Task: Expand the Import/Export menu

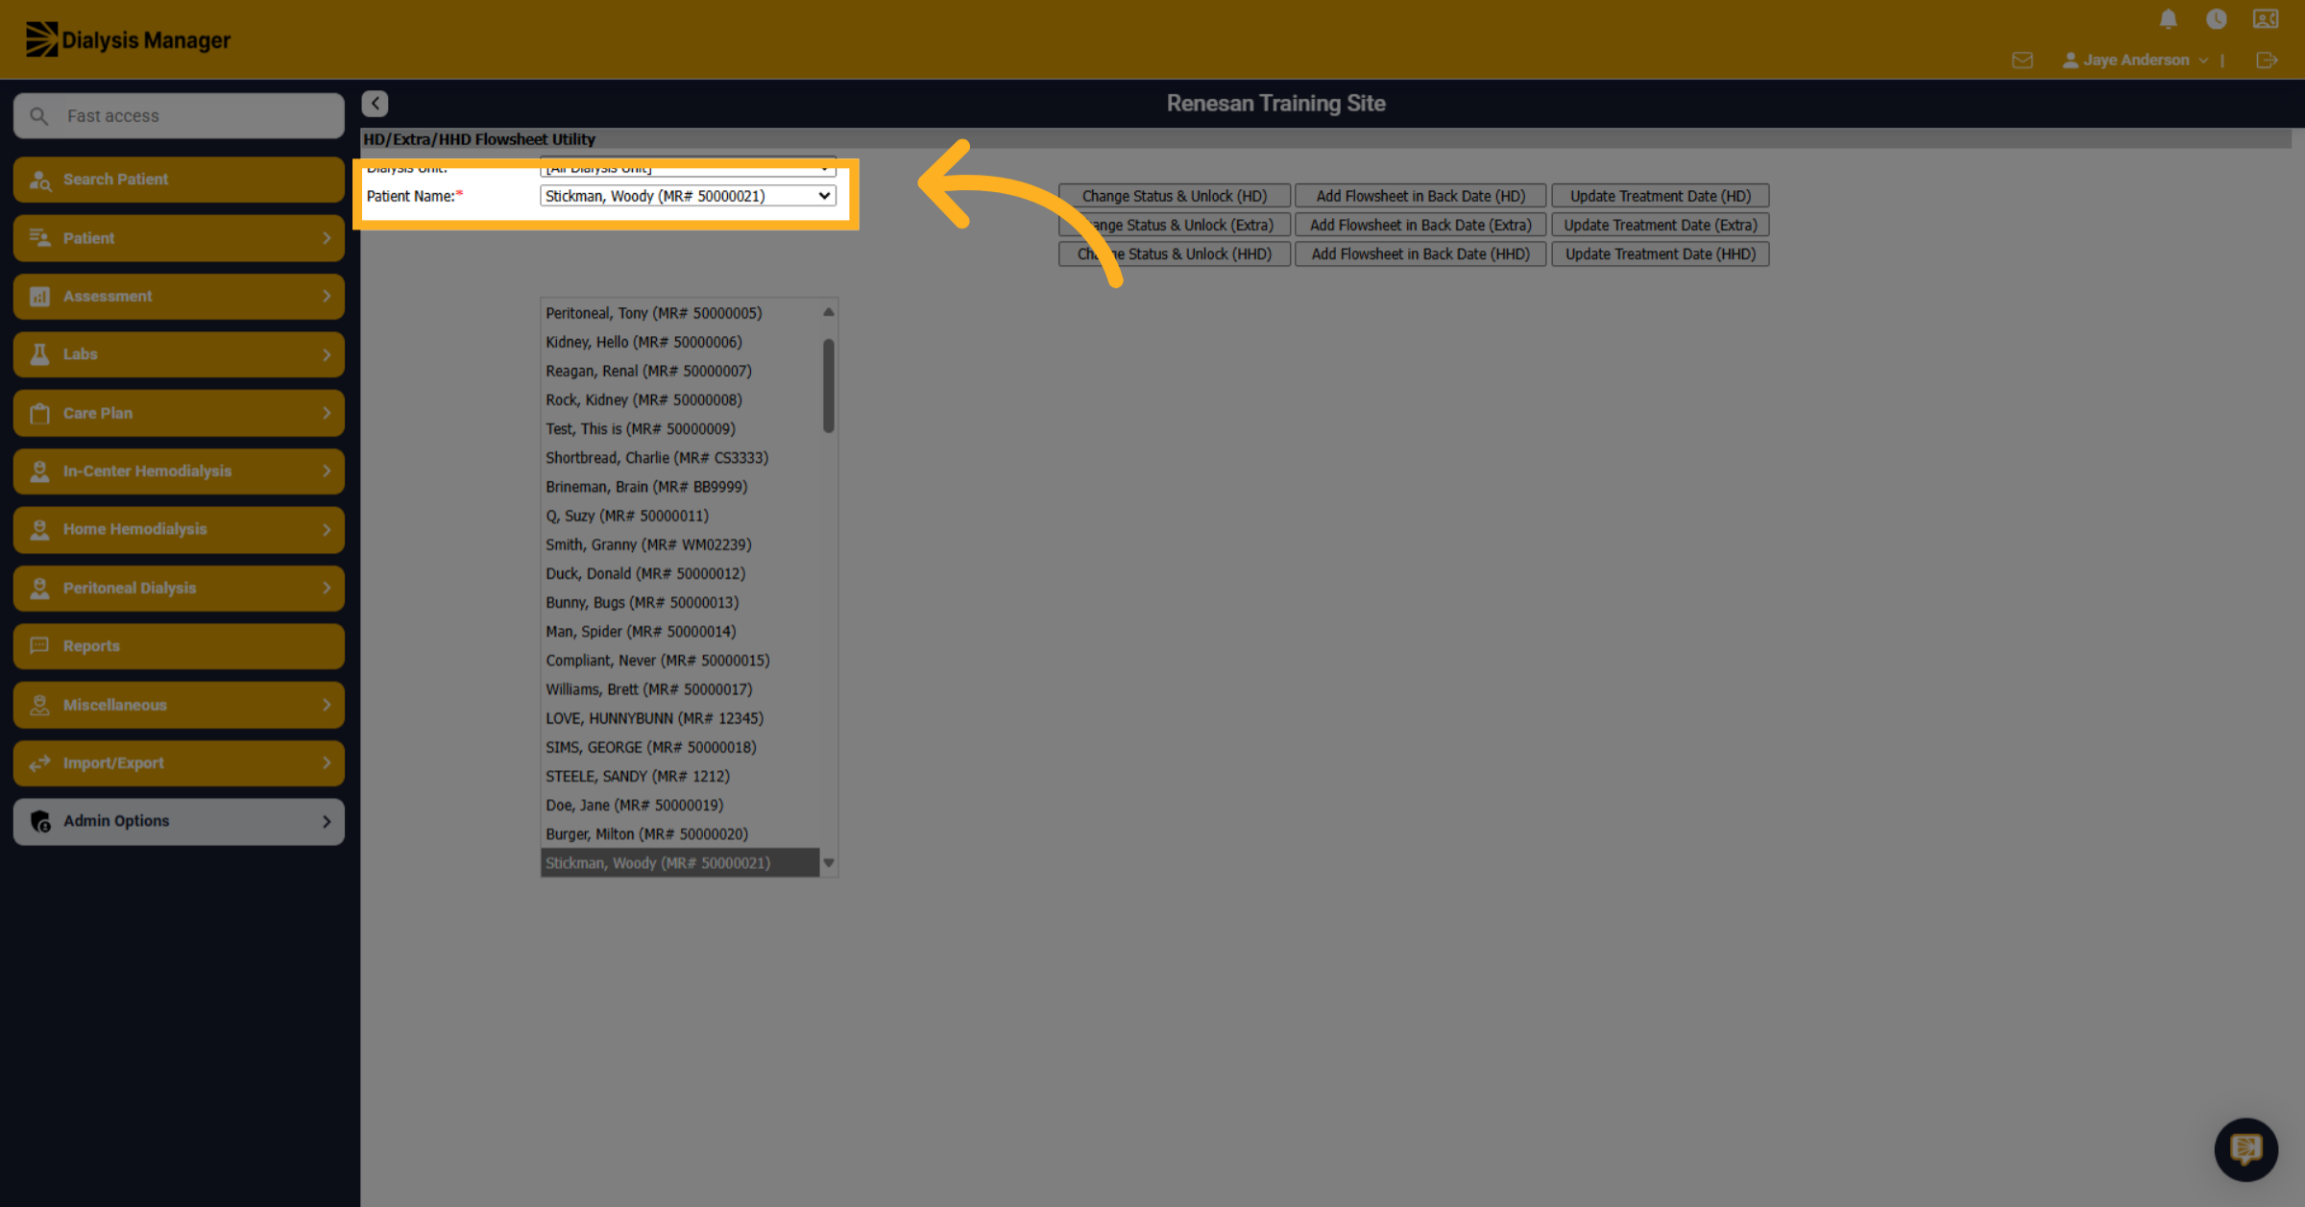Action: click(179, 763)
